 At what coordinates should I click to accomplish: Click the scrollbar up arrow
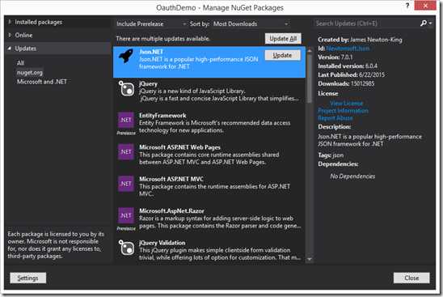pyautogui.click(x=310, y=51)
